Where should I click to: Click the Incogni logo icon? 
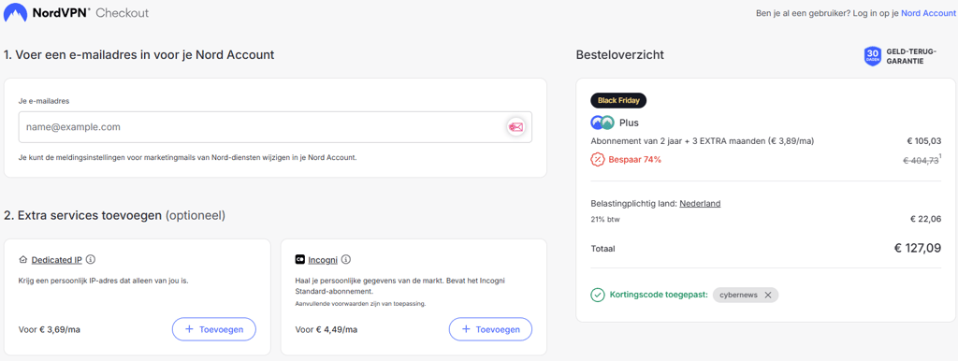300,260
